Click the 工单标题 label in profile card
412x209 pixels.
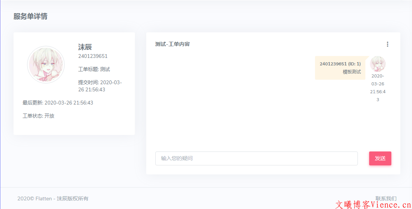88,70
